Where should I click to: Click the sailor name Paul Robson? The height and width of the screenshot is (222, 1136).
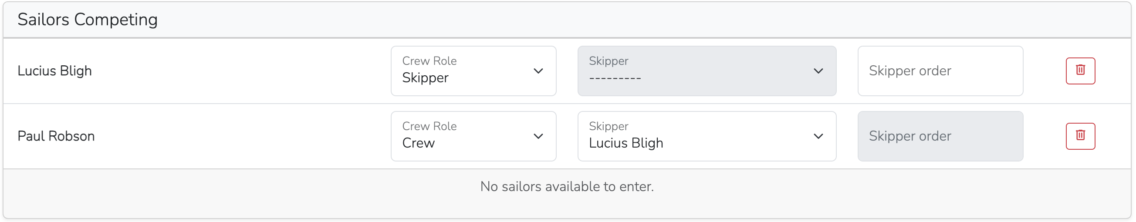pos(56,136)
